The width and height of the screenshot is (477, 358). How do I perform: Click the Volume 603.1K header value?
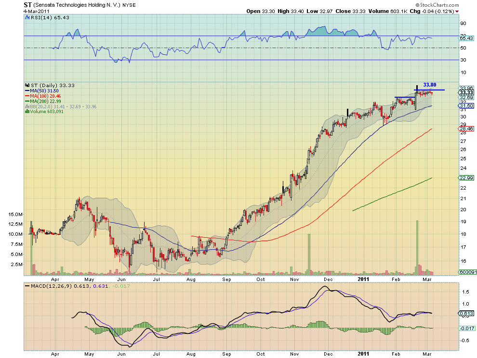pyautogui.click(x=388, y=11)
